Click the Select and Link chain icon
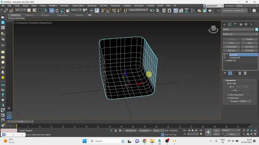The width and height of the screenshot is (259, 145). pos(6,10)
